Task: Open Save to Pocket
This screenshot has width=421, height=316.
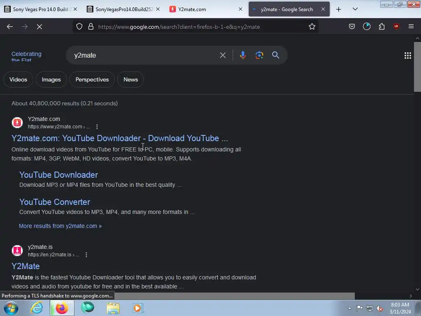Action: (352, 26)
